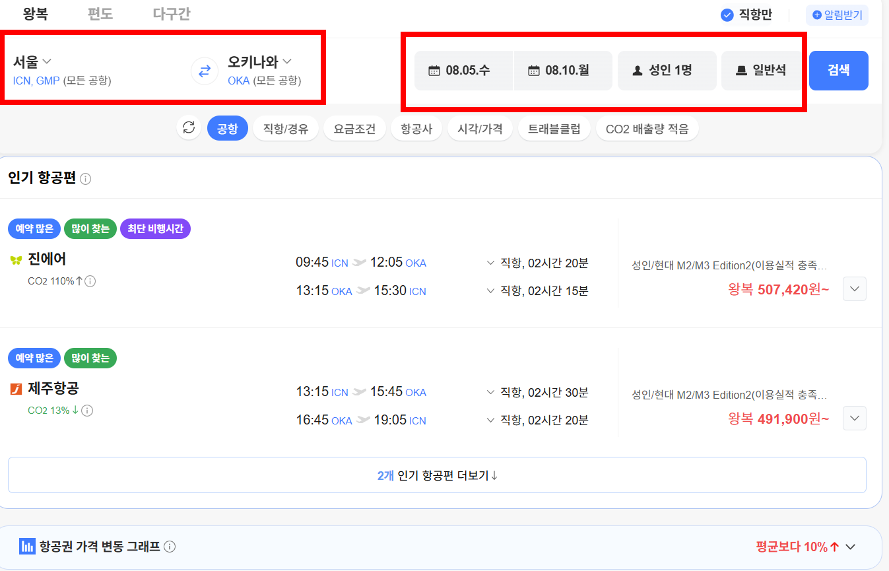This screenshot has height=571, width=889.
Task: Expand 진에어 outbound 09:45 flight details
Action: pos(490,263)
